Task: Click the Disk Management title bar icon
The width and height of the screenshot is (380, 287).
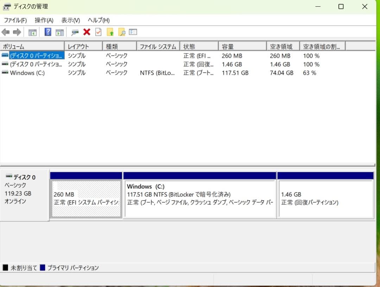Action: (7, 7)
